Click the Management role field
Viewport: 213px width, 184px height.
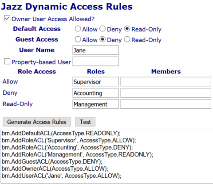pos(95,104)
